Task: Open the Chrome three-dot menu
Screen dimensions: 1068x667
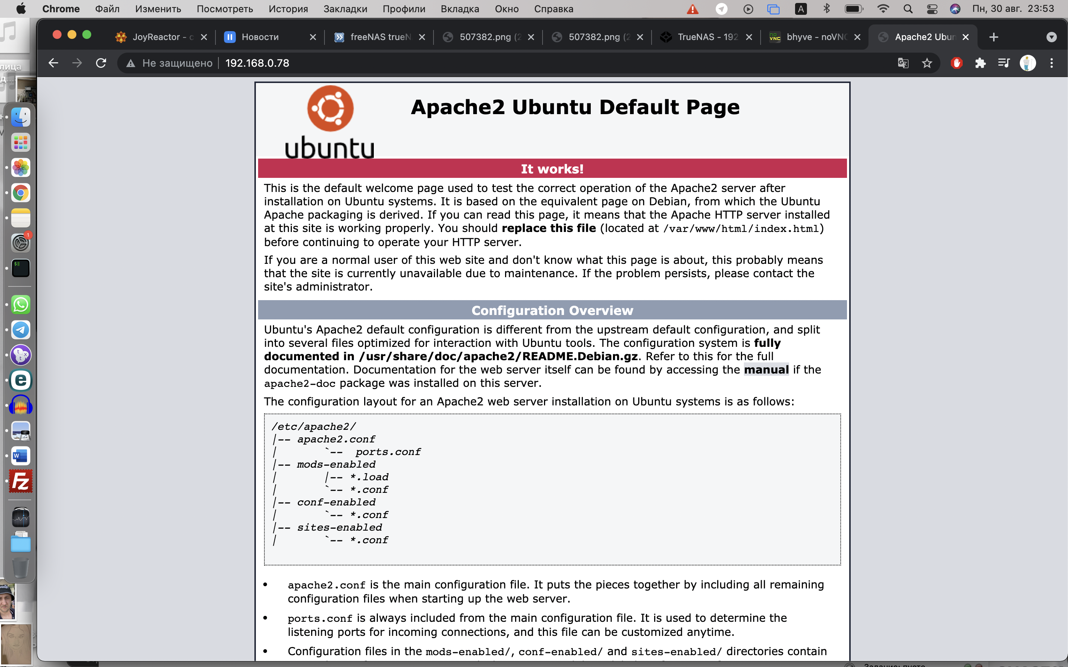Action: (x=1052, y=63)
